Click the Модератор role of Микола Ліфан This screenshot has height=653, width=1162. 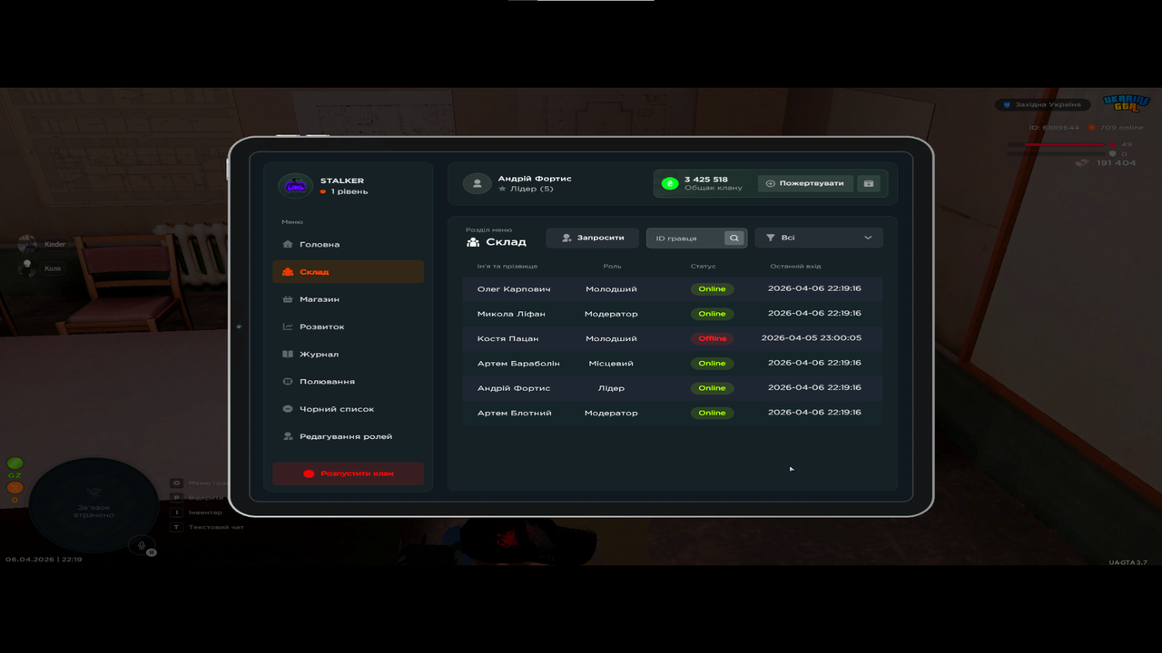coord(611,314)
